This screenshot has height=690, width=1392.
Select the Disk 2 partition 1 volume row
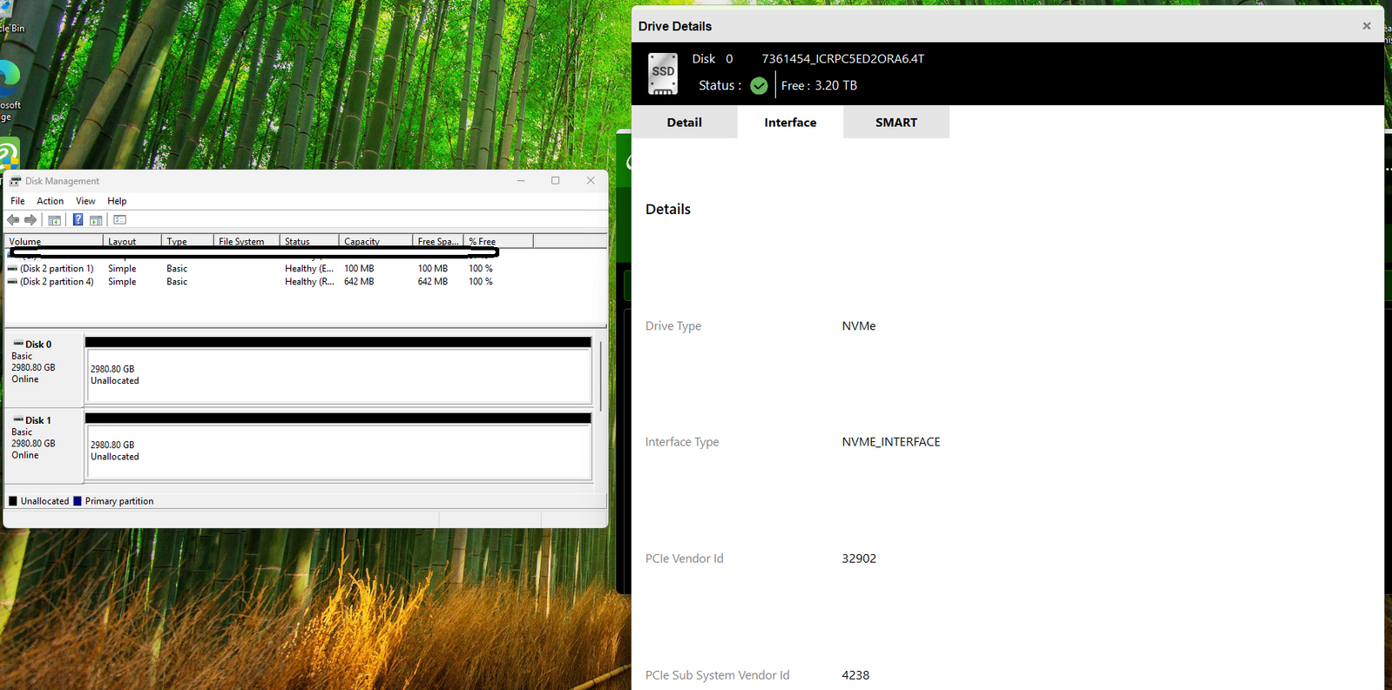coord(57,269)
